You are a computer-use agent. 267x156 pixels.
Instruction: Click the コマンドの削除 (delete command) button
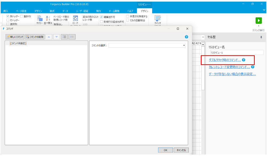tap(35, 37)
